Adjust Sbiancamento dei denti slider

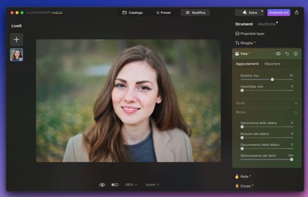pos(291,160)
